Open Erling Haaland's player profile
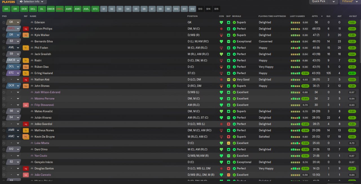 click(44, 73)
